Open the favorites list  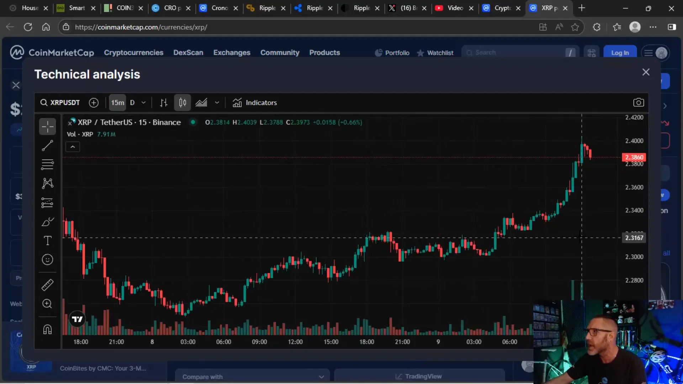[617, 27]
